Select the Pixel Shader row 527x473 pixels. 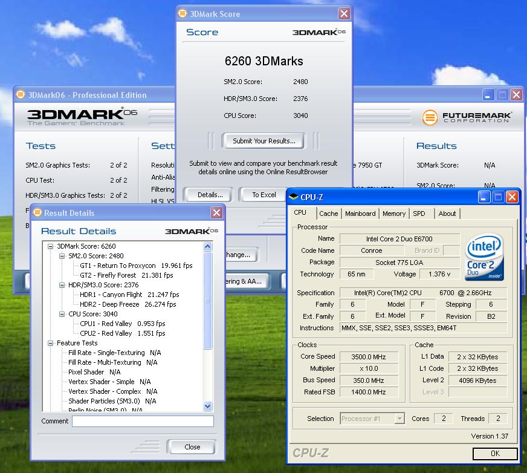(x=94, y=372)
